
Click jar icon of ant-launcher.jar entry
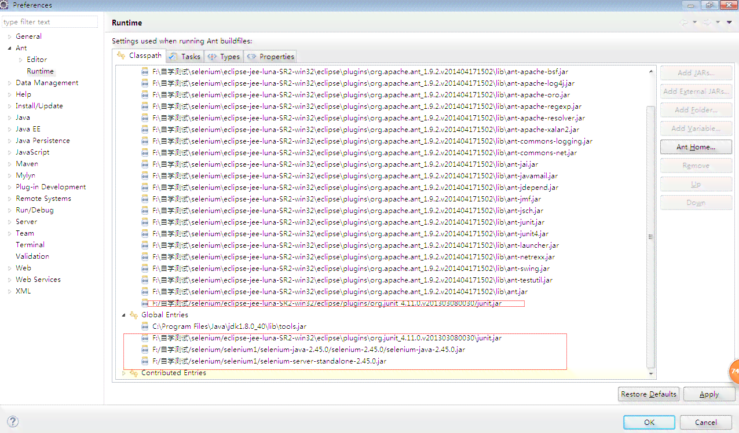click(145, 245)
